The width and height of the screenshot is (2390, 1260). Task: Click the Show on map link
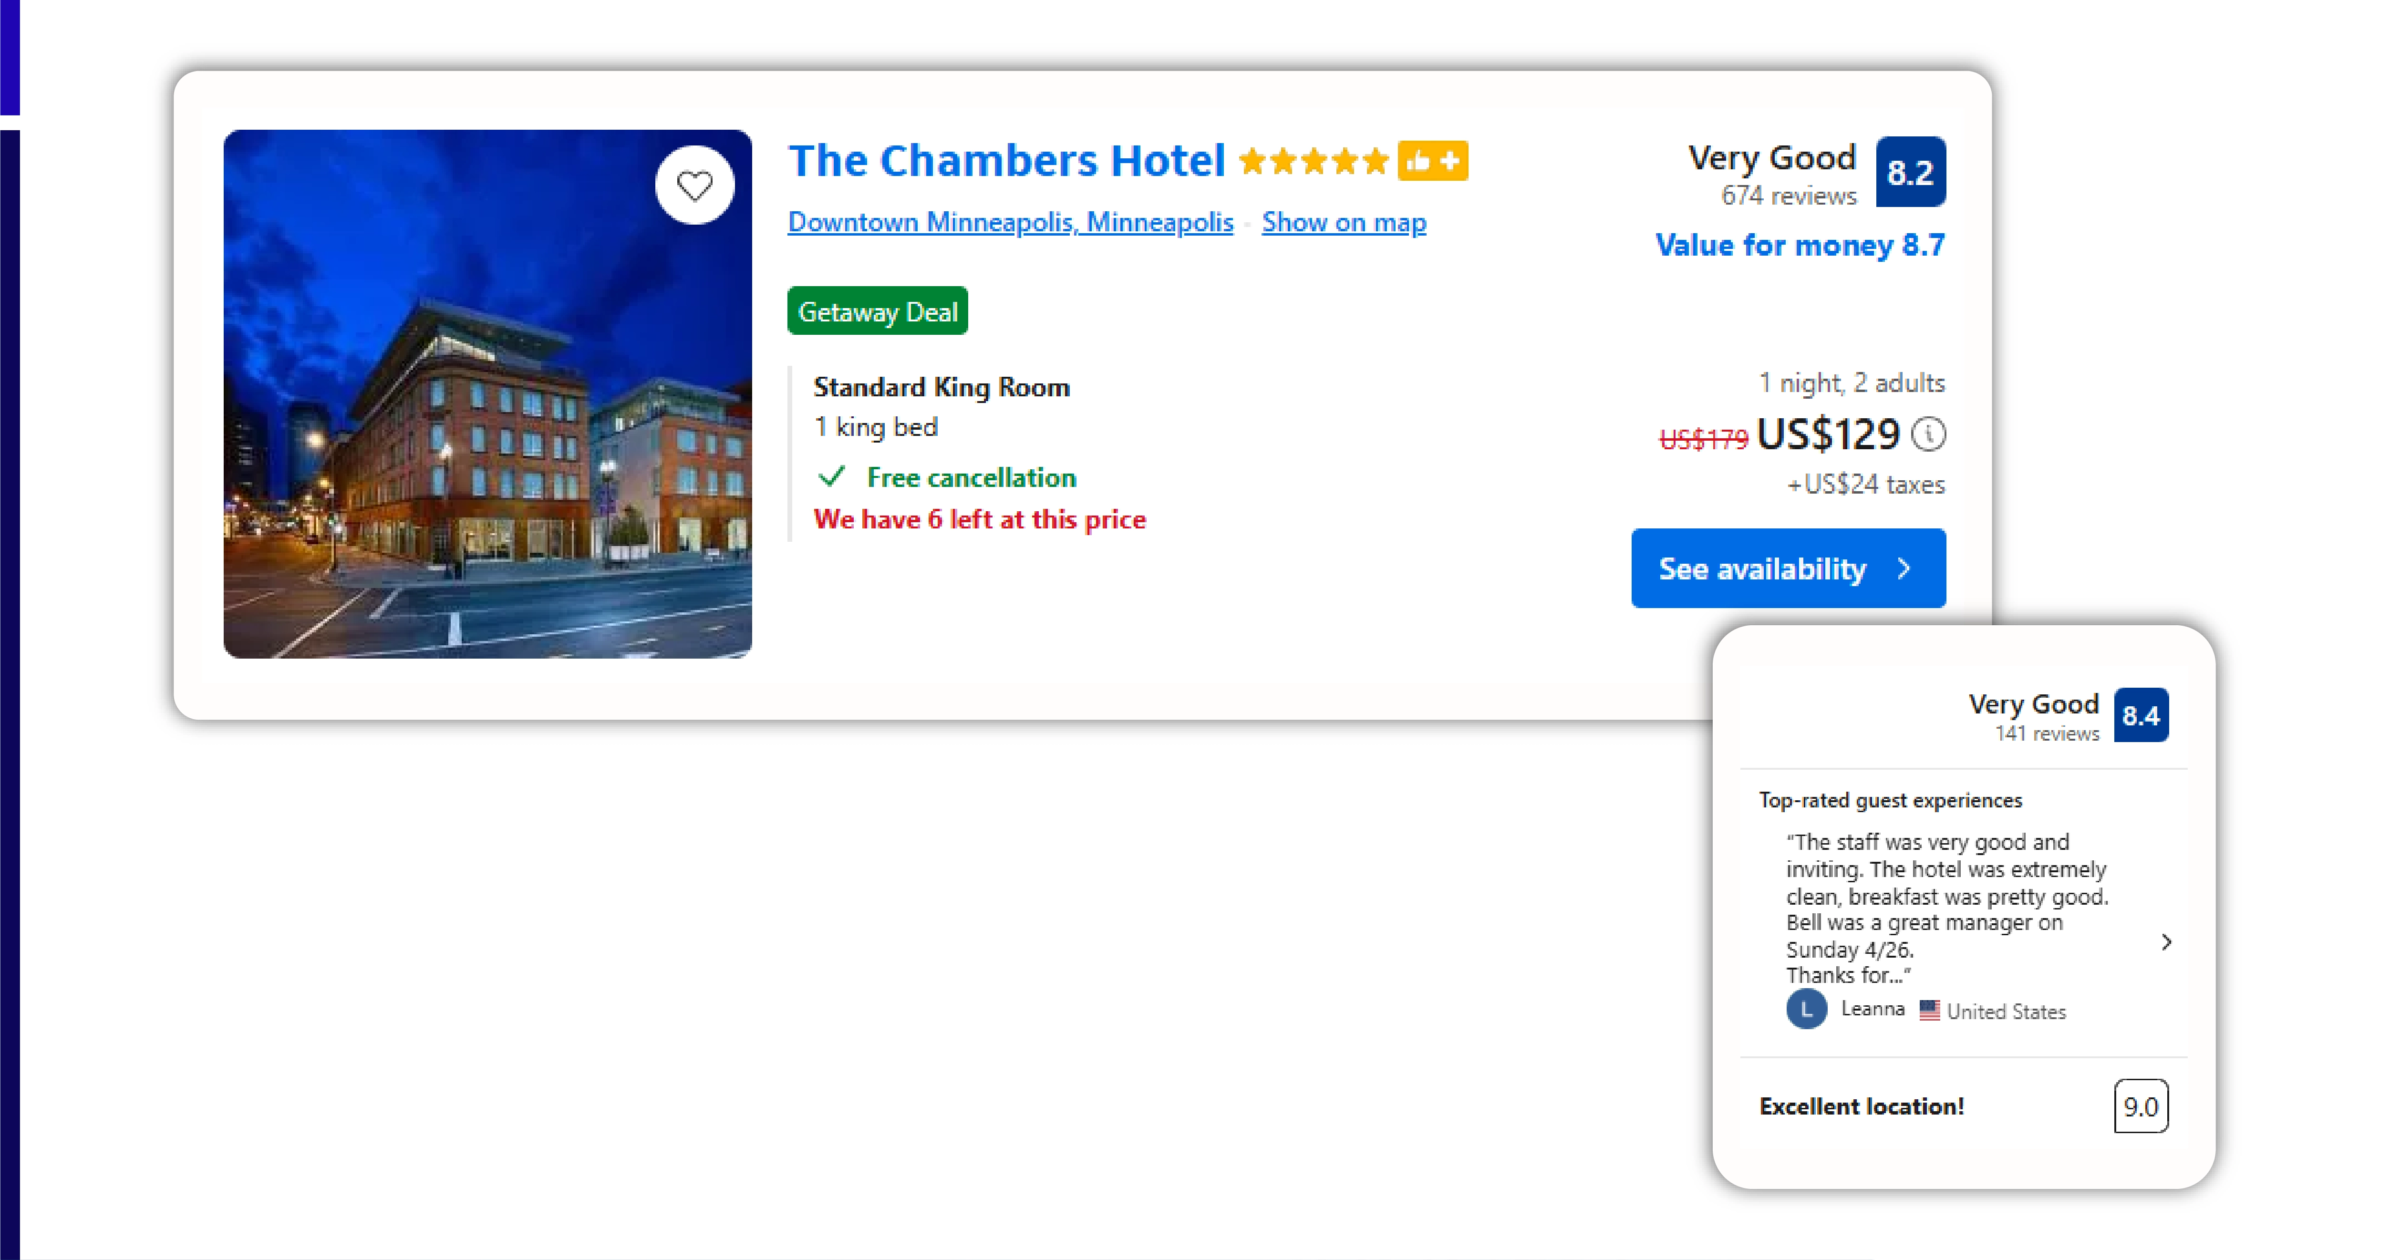[1345, 222]
